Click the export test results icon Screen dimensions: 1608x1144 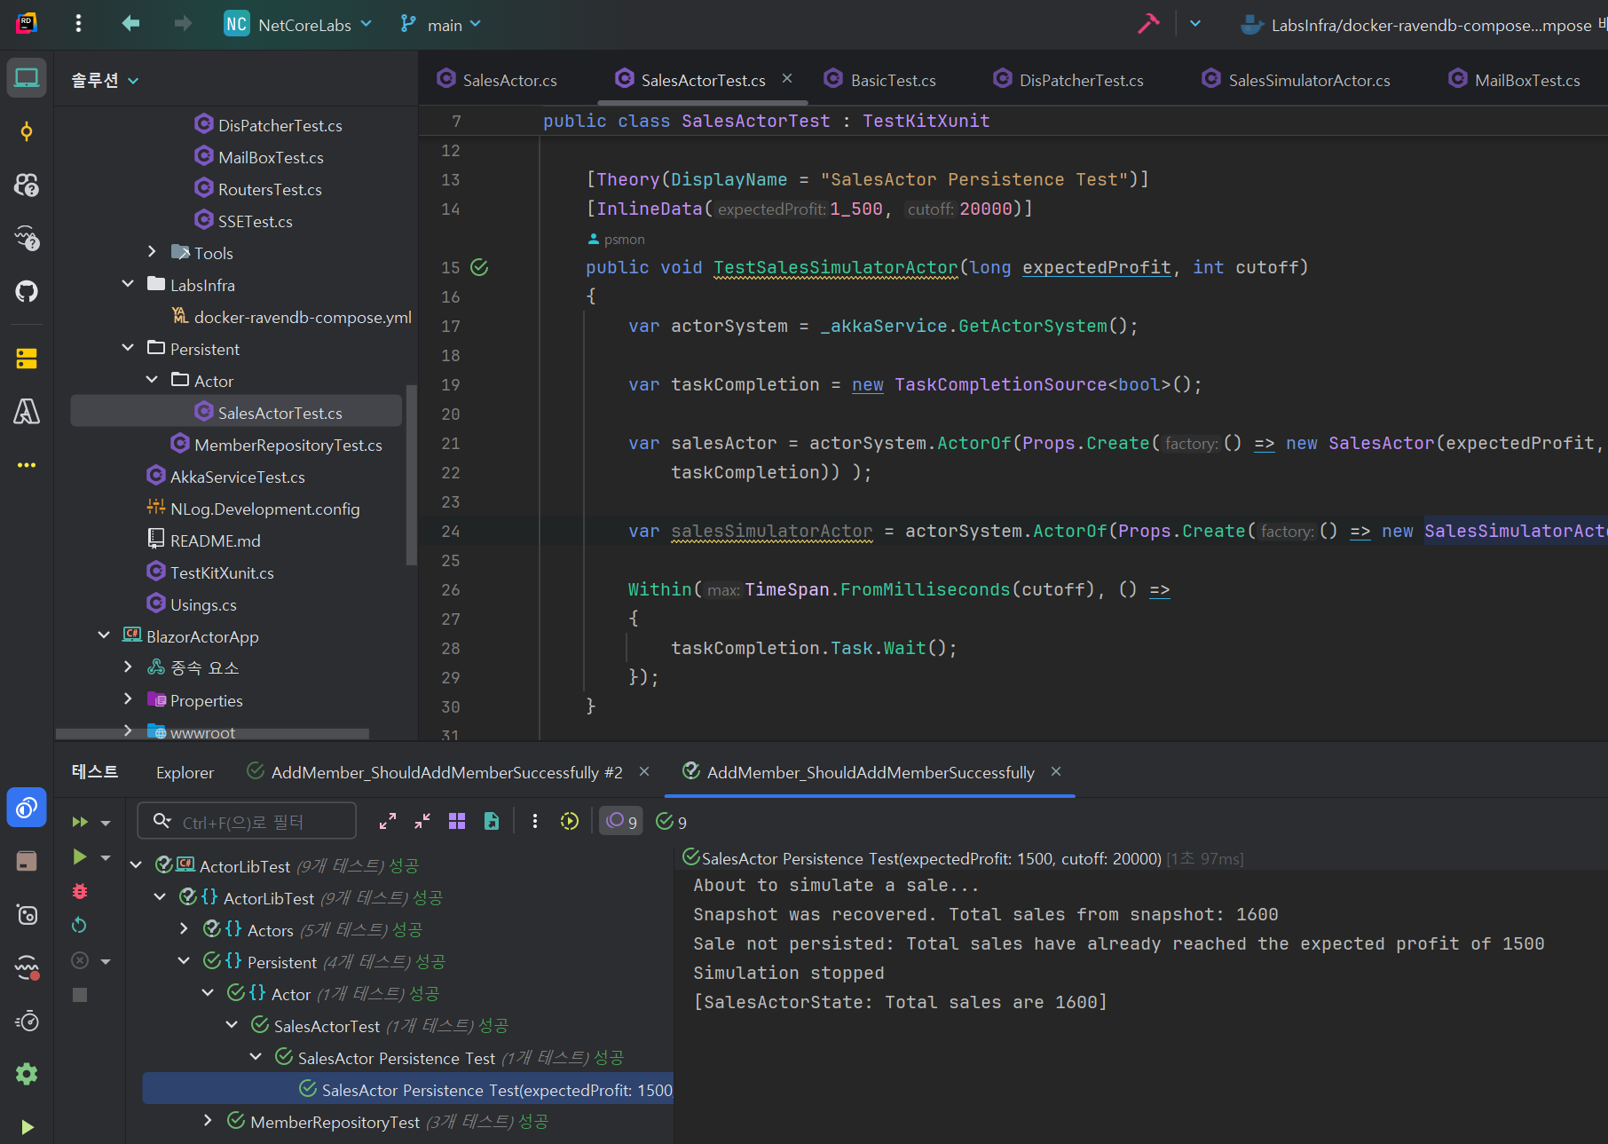(x=492, y=822)
